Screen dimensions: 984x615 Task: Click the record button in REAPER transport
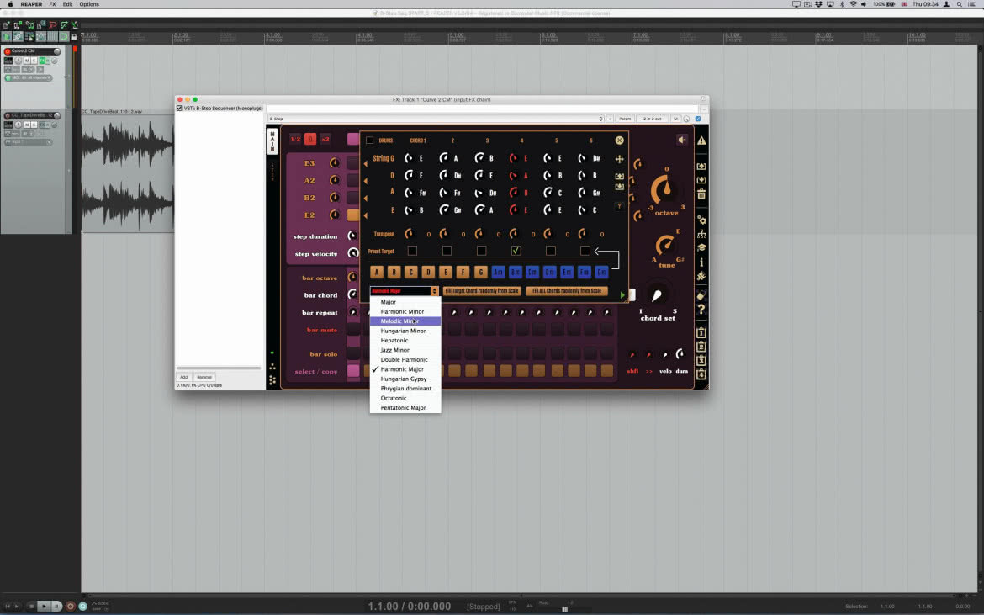[x=71, y=607]
